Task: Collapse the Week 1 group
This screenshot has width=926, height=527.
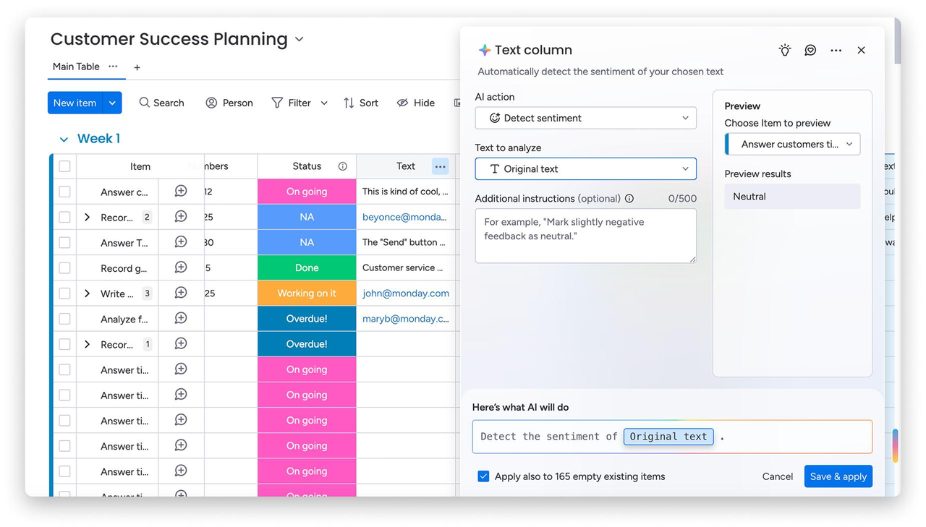Action: pos(64,139)
